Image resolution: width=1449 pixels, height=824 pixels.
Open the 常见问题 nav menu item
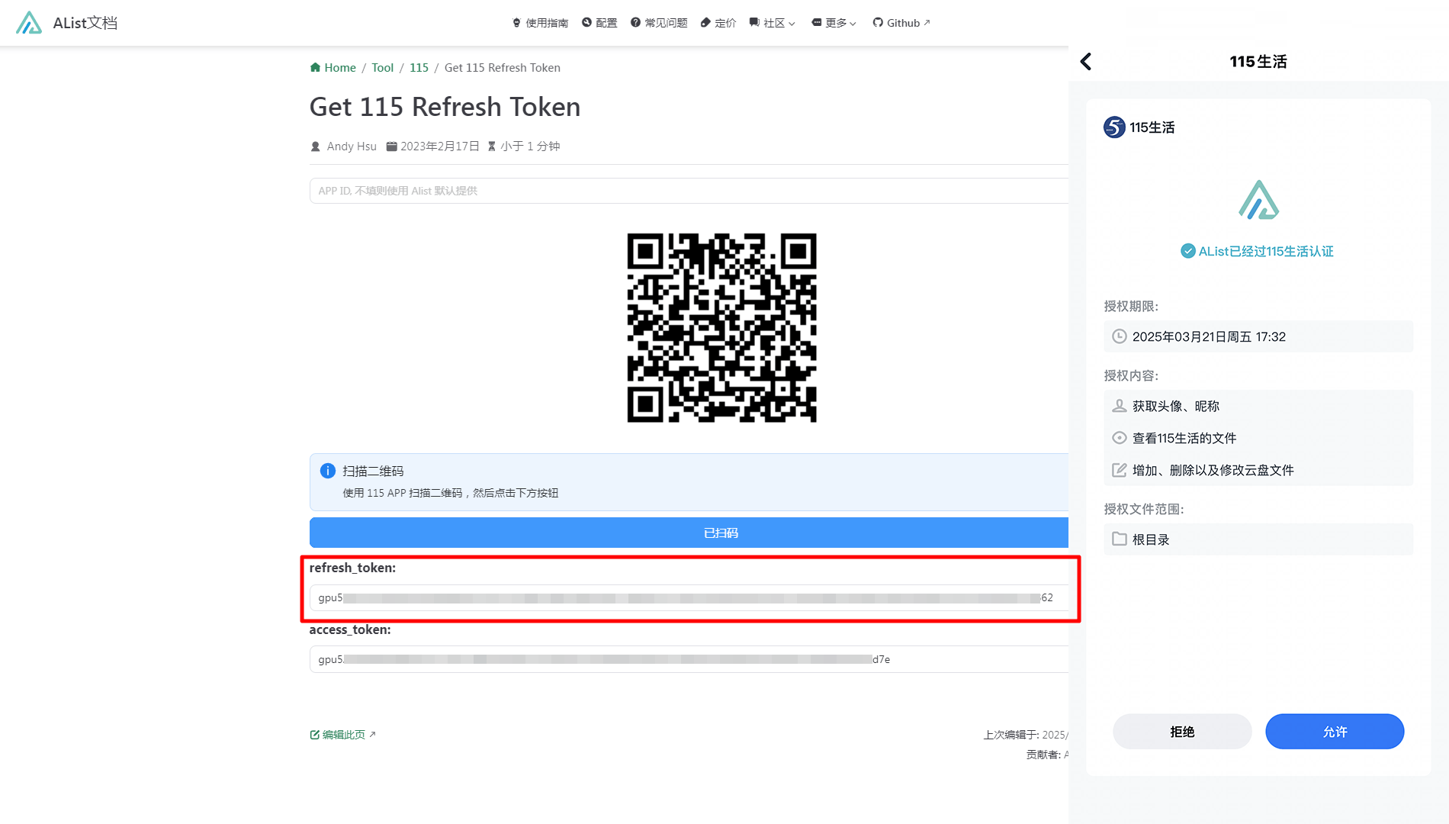(659, 23)
